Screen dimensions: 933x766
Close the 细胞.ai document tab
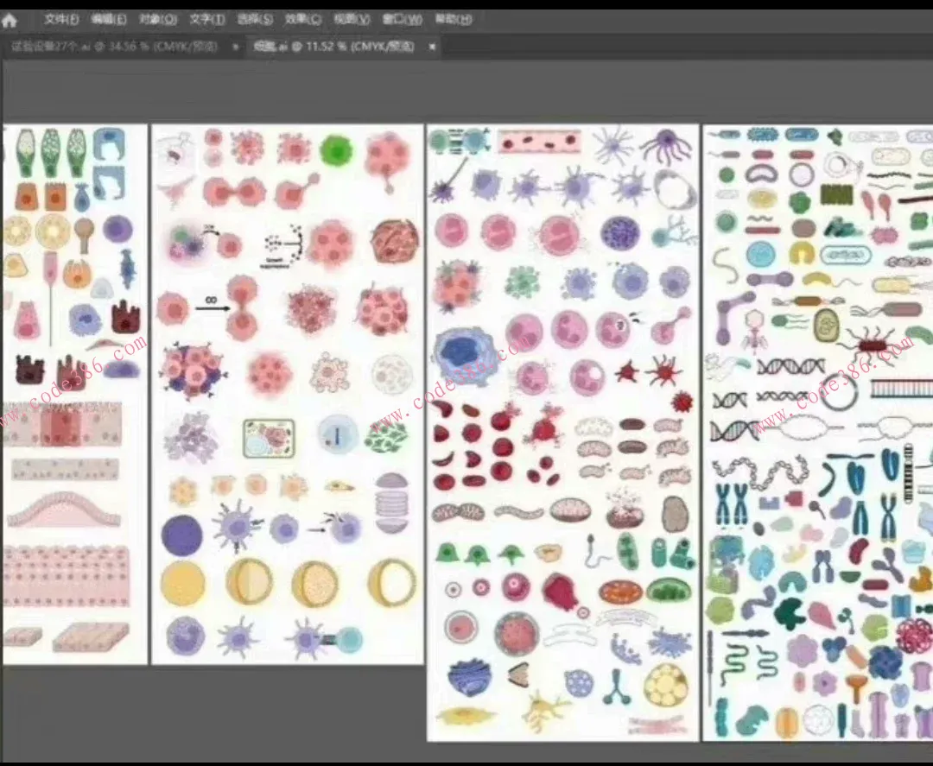[432, 47]
